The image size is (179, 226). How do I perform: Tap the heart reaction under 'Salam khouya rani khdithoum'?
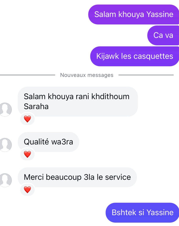(x=27, y=119)
